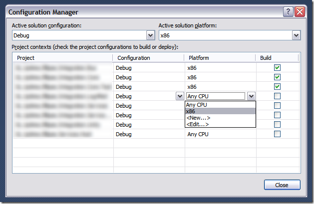
Task: Open the Active solution configuration dropdown
Action: pyautogui.click(x=150, y=35)
